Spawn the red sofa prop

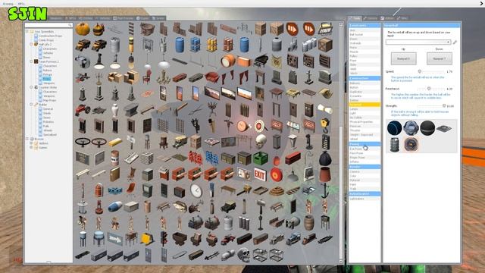212,77
